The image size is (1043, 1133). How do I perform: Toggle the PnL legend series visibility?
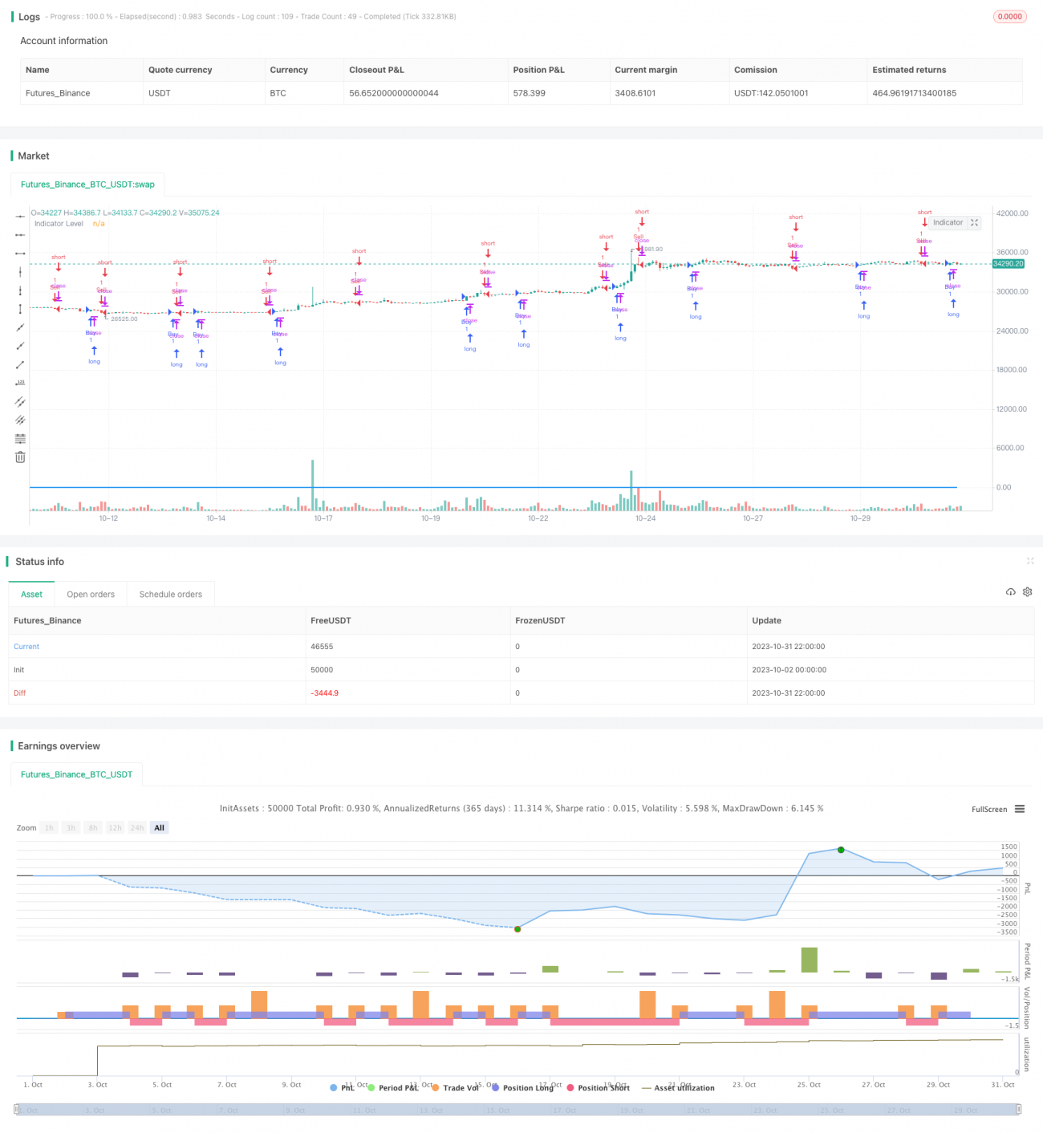343,1088
